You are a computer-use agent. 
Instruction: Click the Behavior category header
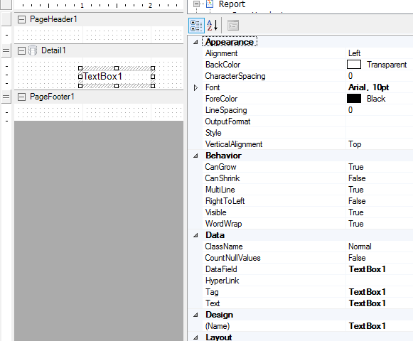pos(223,156)
